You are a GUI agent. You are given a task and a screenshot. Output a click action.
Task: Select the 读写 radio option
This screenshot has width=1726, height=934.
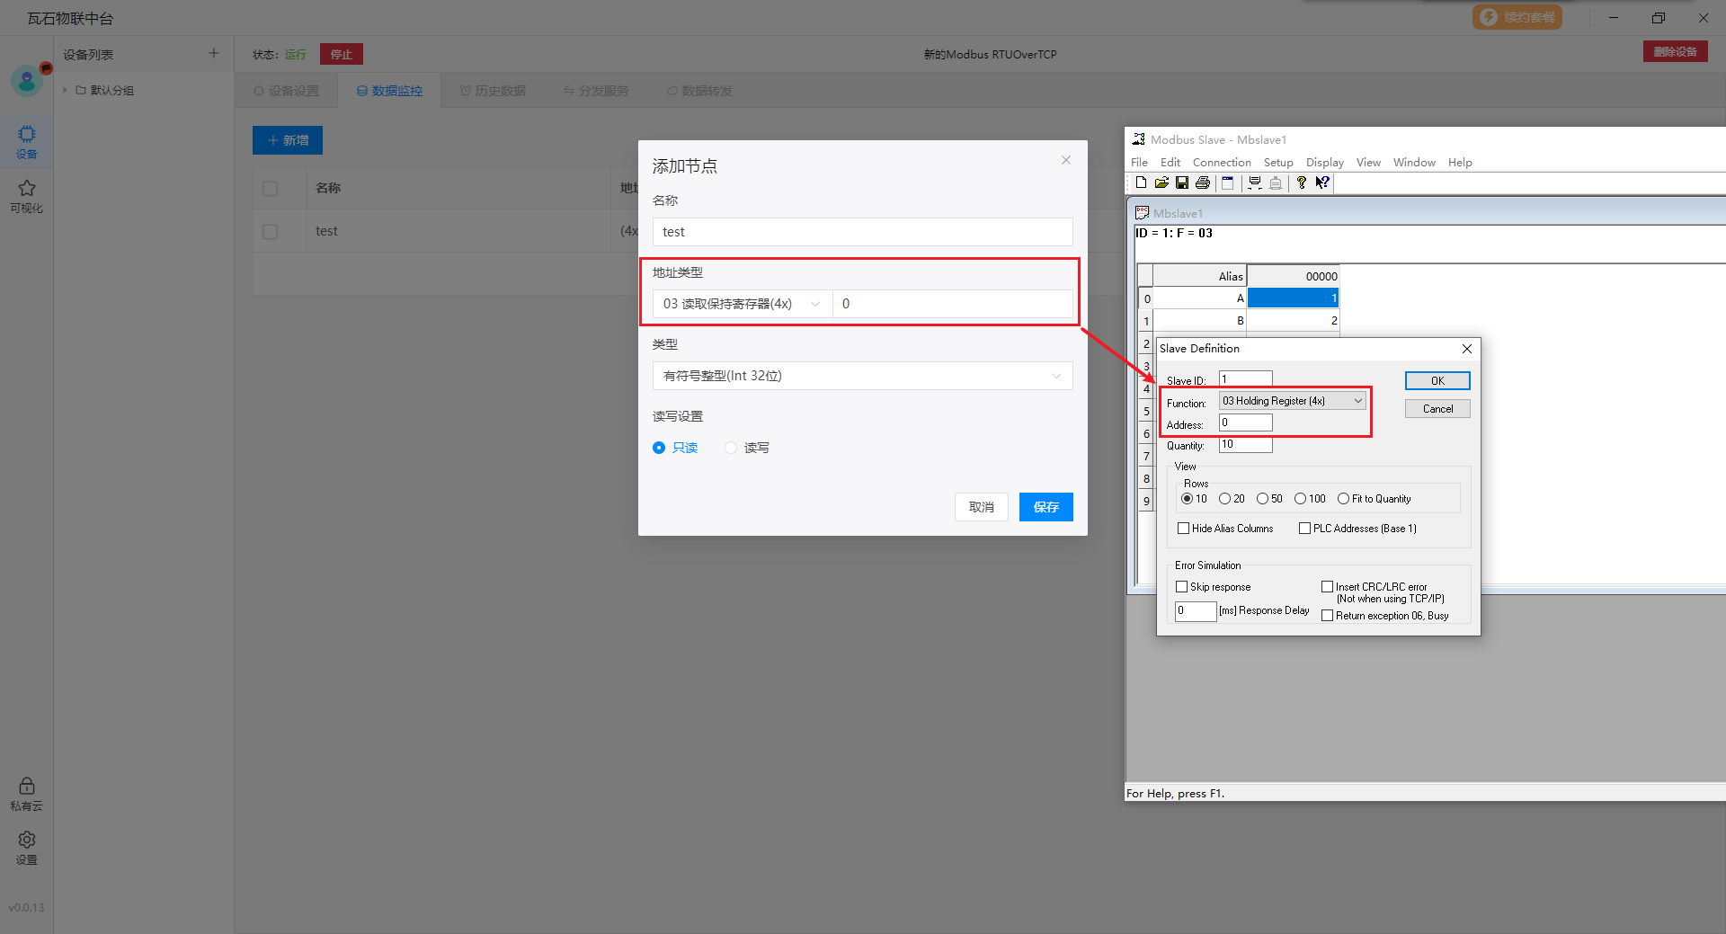coord(731,448)
